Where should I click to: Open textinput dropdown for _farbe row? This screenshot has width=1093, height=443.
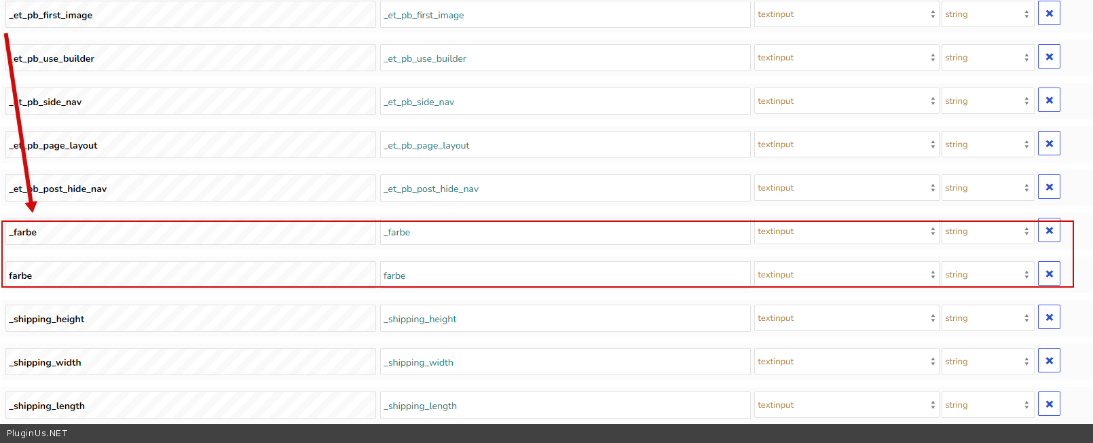846,231
